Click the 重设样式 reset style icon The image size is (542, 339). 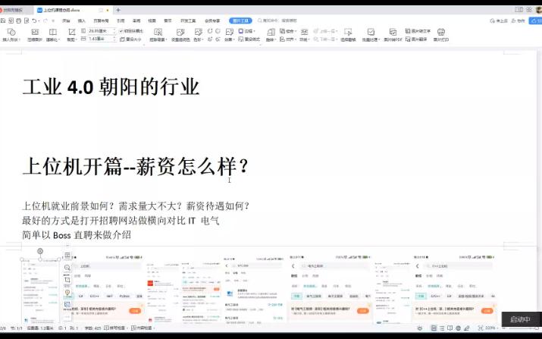click(249, 39)
